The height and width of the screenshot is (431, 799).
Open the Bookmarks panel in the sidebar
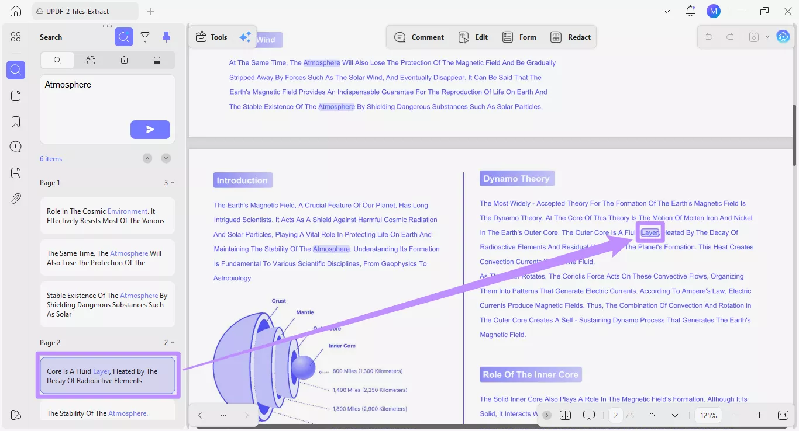click(15, 121)
